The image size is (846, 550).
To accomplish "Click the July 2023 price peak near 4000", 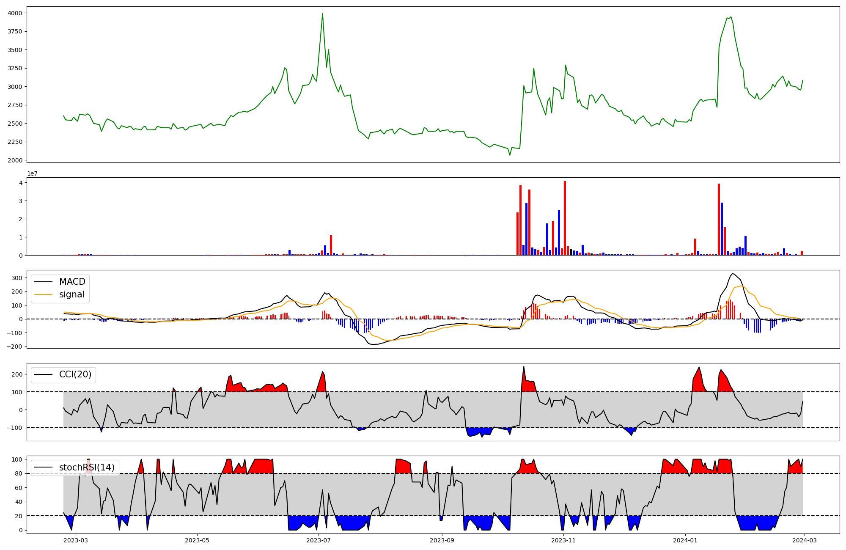I will tap(322, 14).
